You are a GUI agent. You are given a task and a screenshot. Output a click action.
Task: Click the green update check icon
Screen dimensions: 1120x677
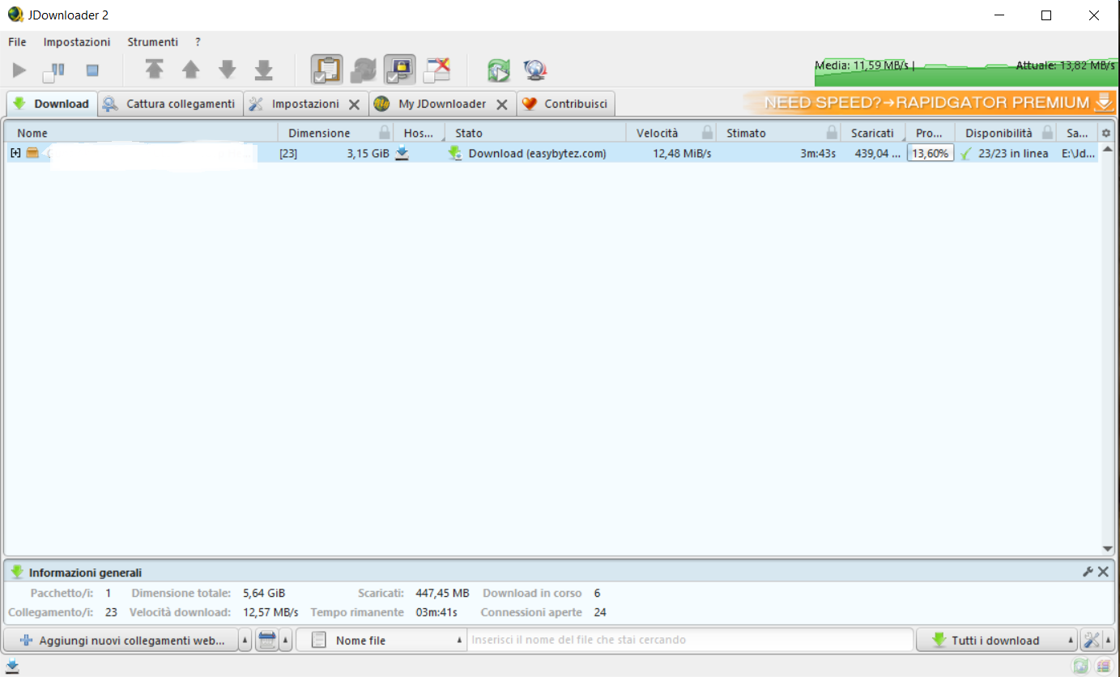498,70
